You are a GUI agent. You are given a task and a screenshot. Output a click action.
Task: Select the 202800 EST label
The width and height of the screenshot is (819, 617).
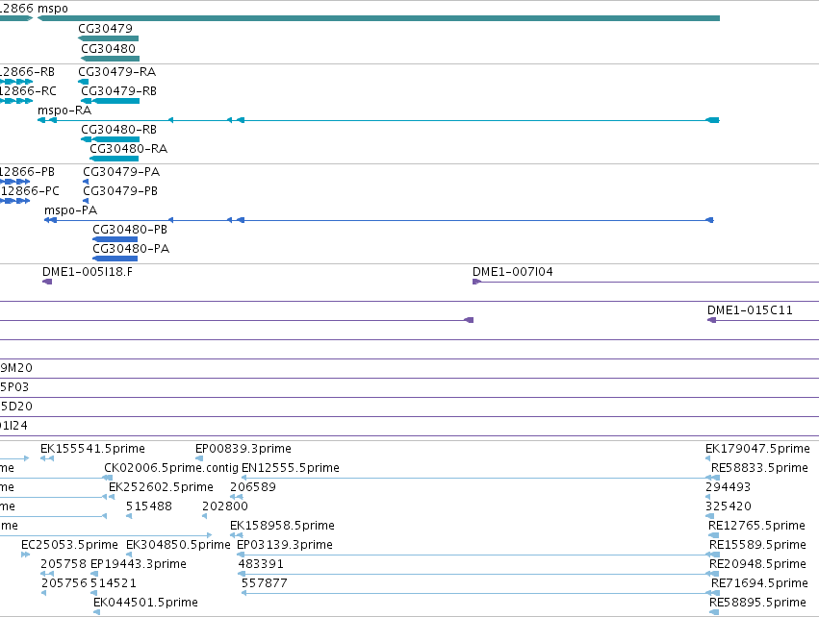pyautogui.click(x=225, y=506)
